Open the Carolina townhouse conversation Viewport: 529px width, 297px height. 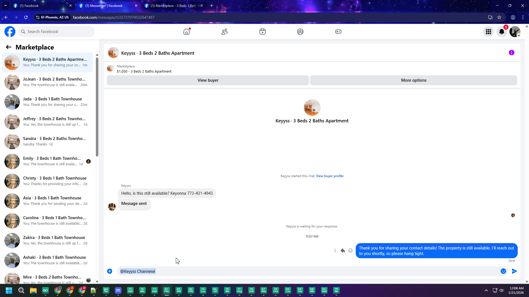click(47, 221)
